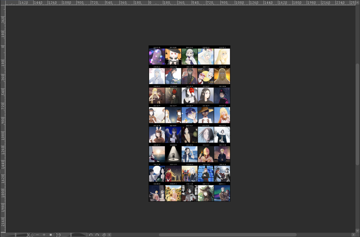Click the 2020.12.14 date label

tap(222, 67)
